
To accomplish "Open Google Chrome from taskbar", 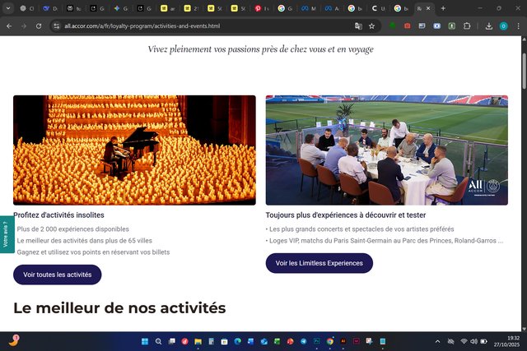I will (330, 341).
